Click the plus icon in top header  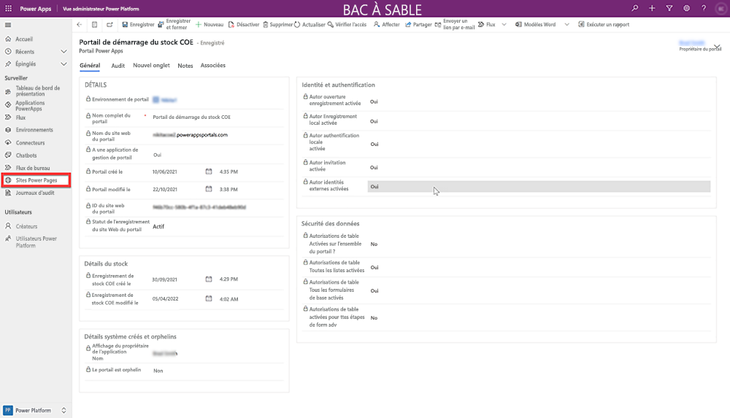pyautogui.click(x=652, y=8)
